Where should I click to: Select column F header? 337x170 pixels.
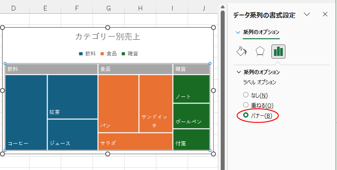(77, 8)
